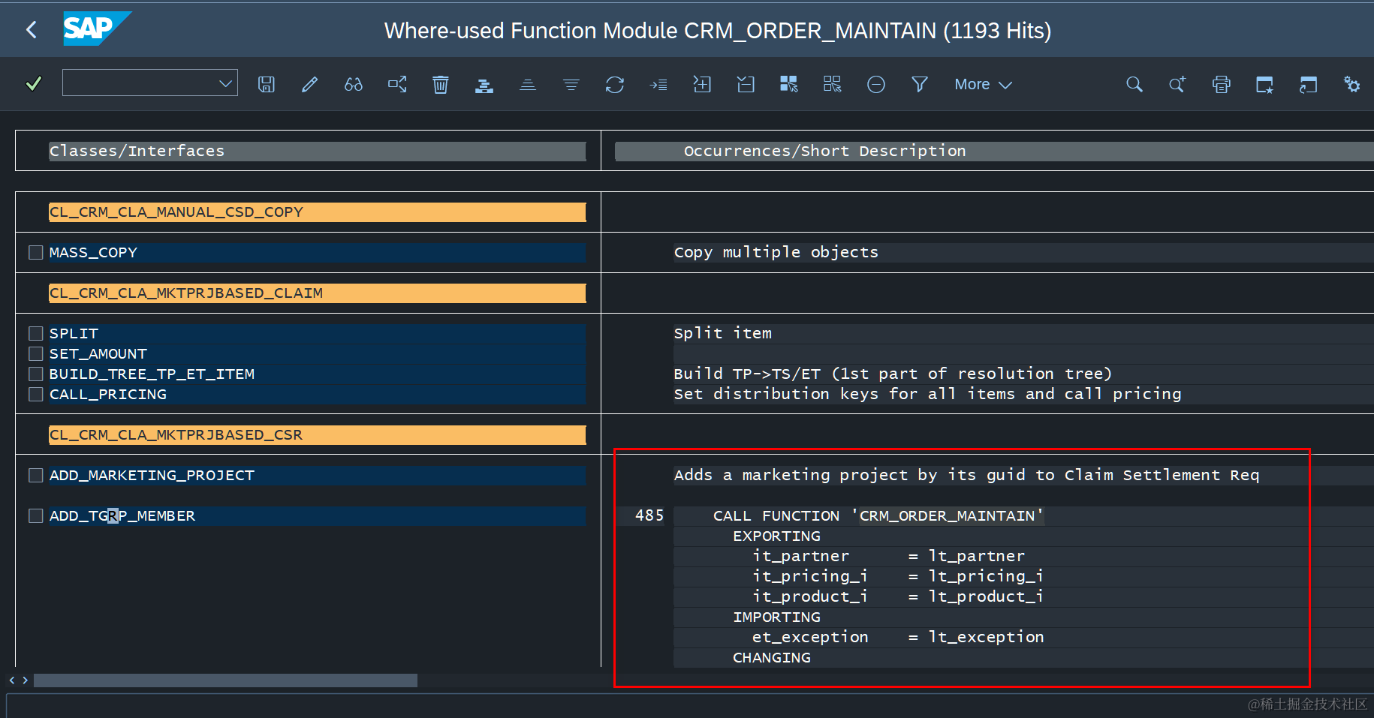Screen dimensions: 1374x718
Task: Click the BUILD_TREE_TP_ET_ITEM method name
Action: tap(152, 374)
